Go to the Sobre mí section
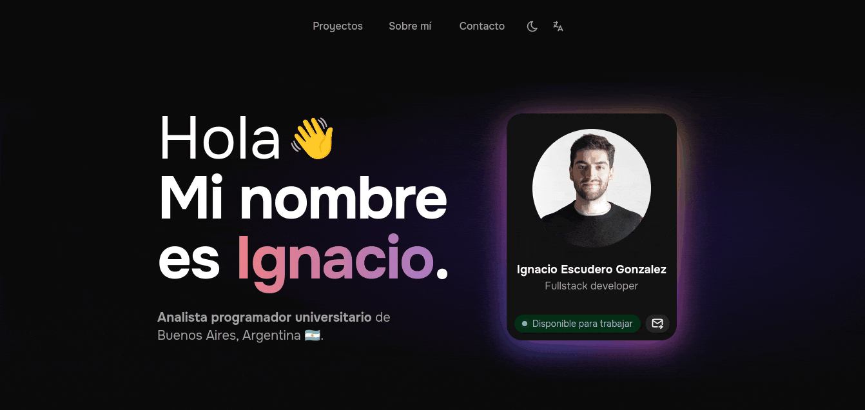Screen dimensions: 865x410 (x=410, y=26)
